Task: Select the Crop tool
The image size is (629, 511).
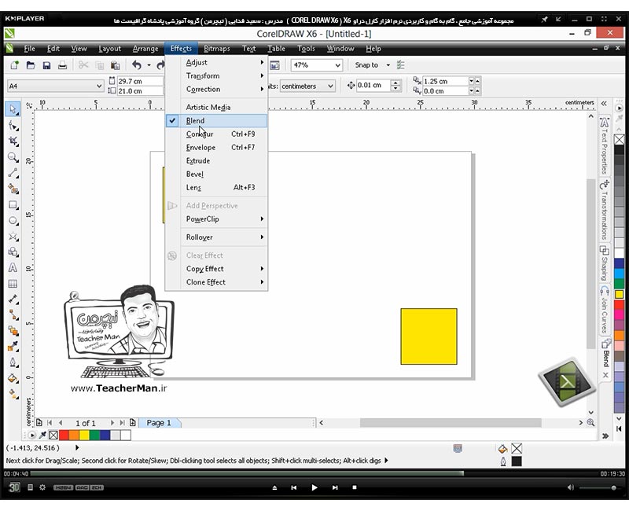Action: (x=13, y=142)
